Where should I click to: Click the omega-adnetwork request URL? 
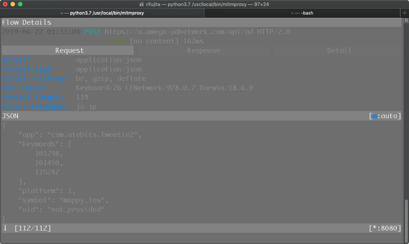click(179, 32)
